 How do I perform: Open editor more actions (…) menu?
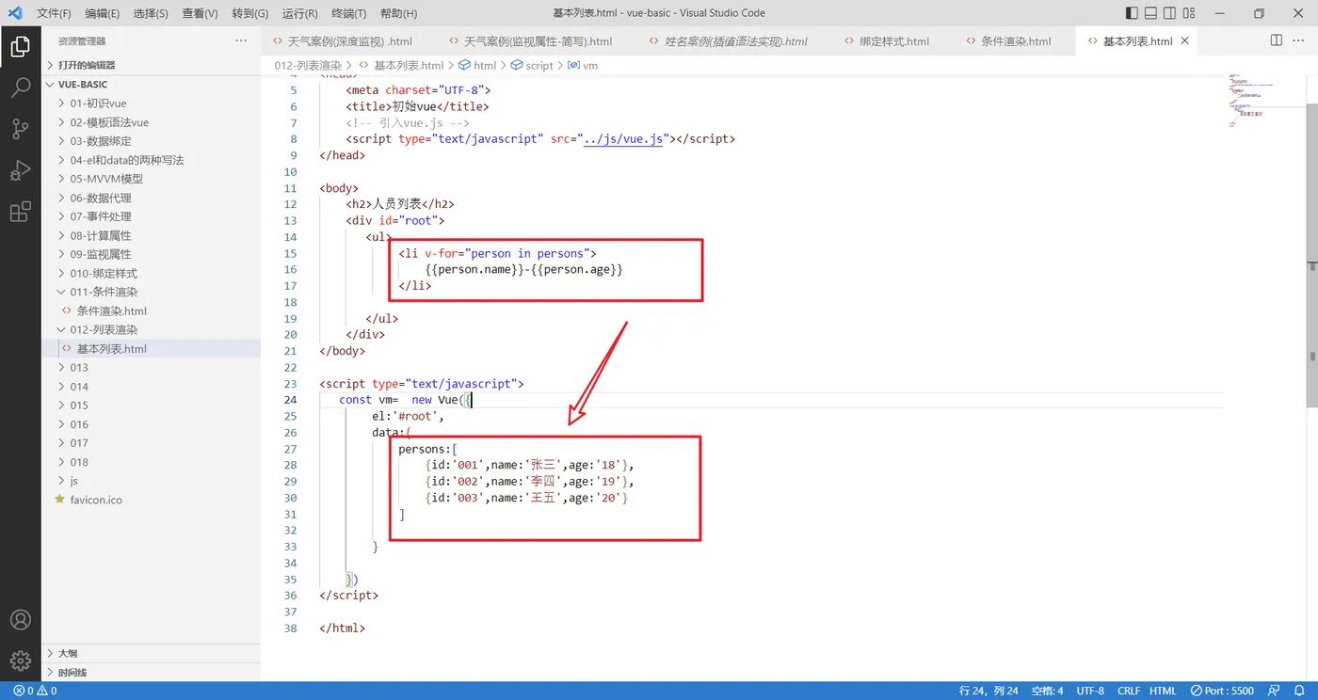click(x=1300, y=40)
